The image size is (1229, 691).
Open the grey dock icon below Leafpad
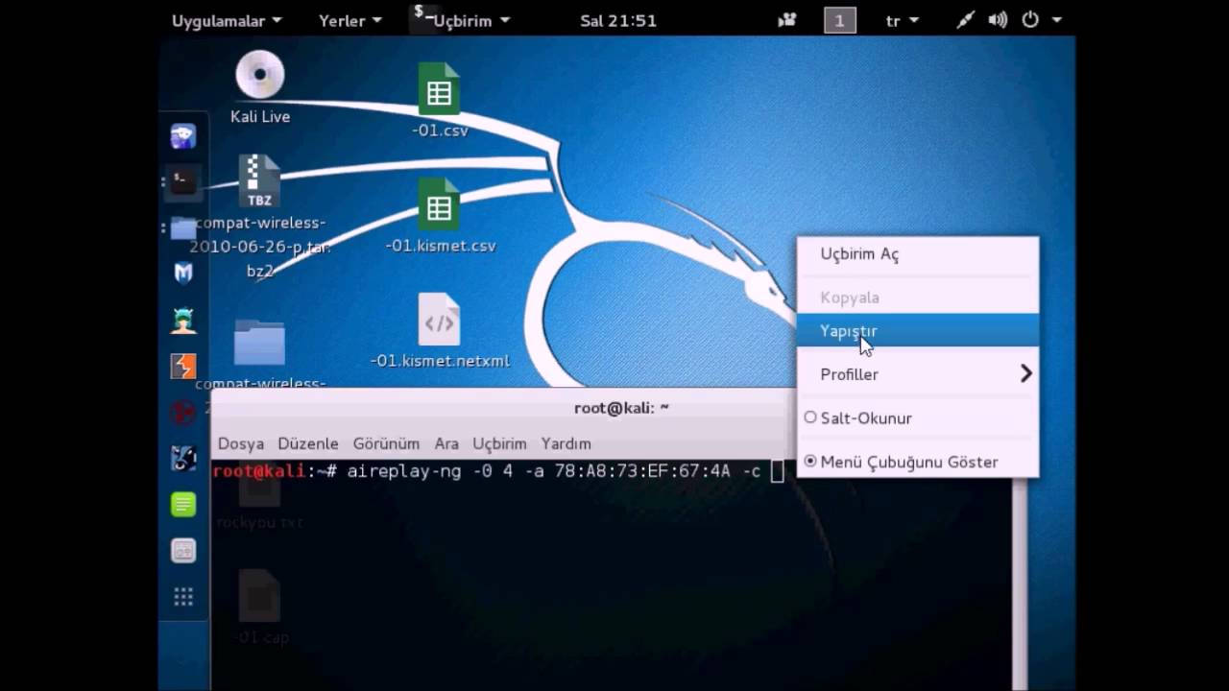[182, 550]
